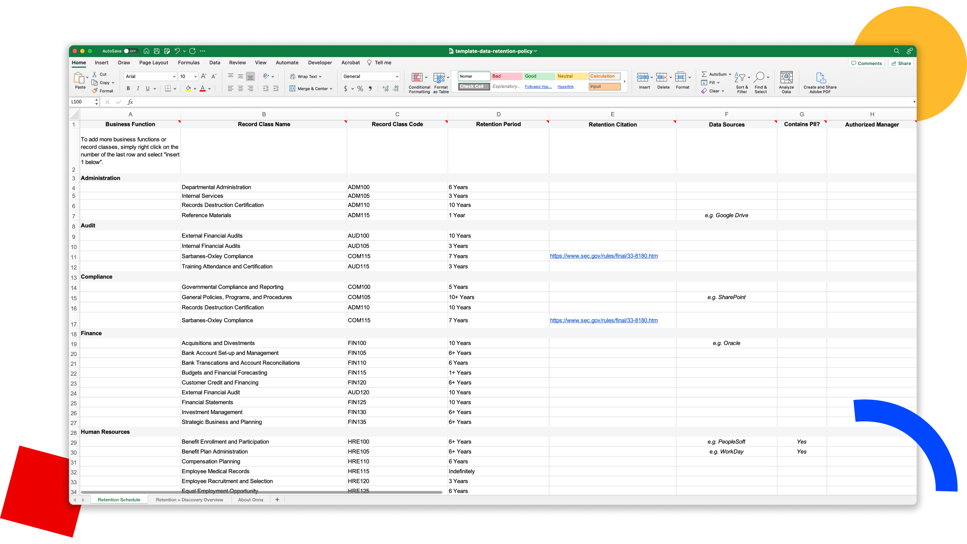
Task: Expand the cell styles gallery arrow
Action: coord(624,81)
